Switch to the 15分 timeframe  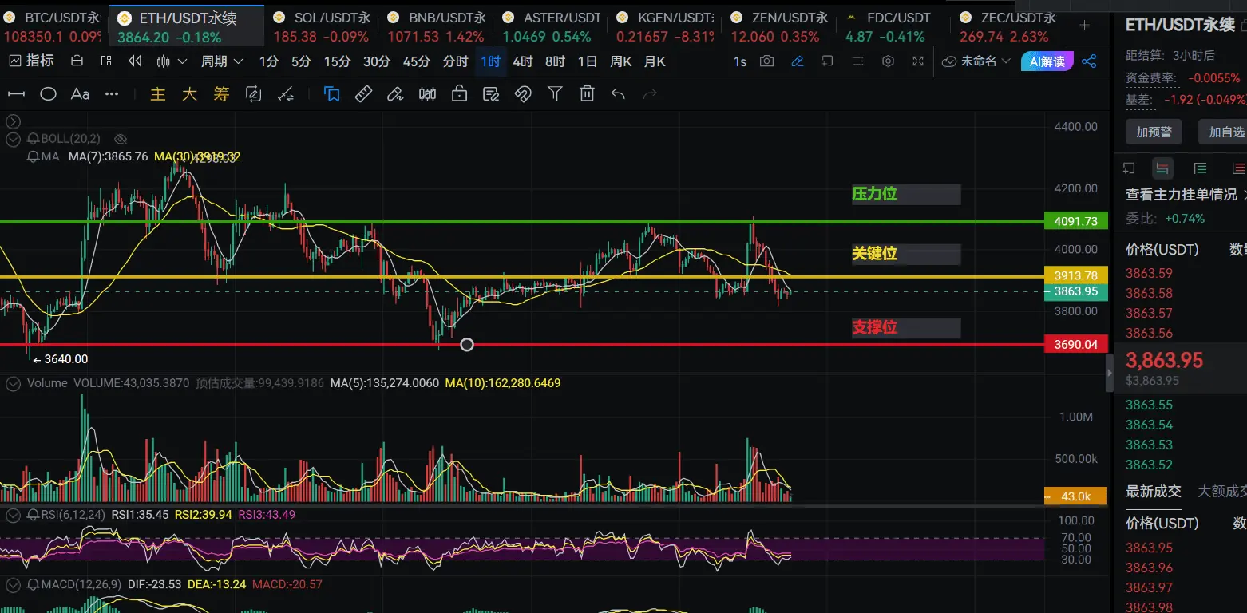(x=337, y=61)
